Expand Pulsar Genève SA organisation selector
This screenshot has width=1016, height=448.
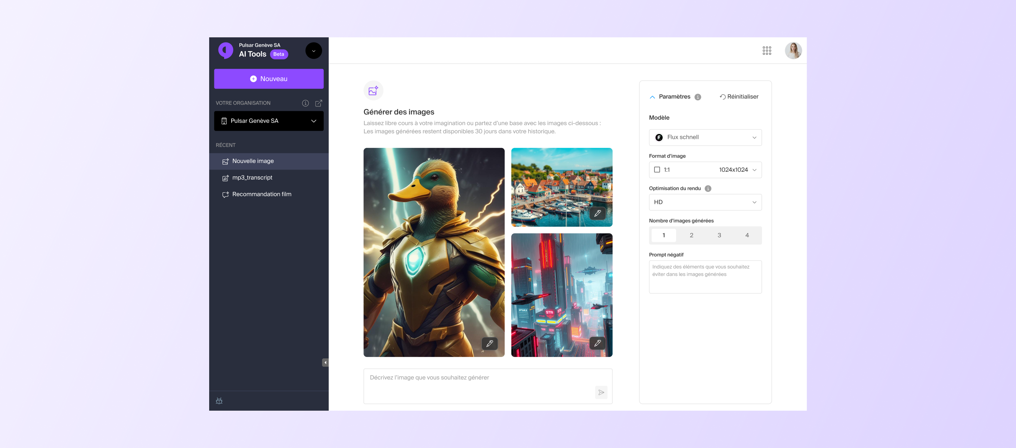pos(269,121)
